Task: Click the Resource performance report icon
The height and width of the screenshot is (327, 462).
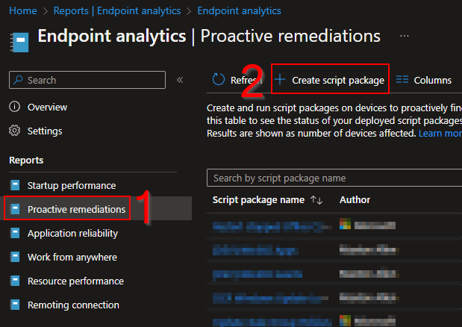Action: (x=15, y=281)
